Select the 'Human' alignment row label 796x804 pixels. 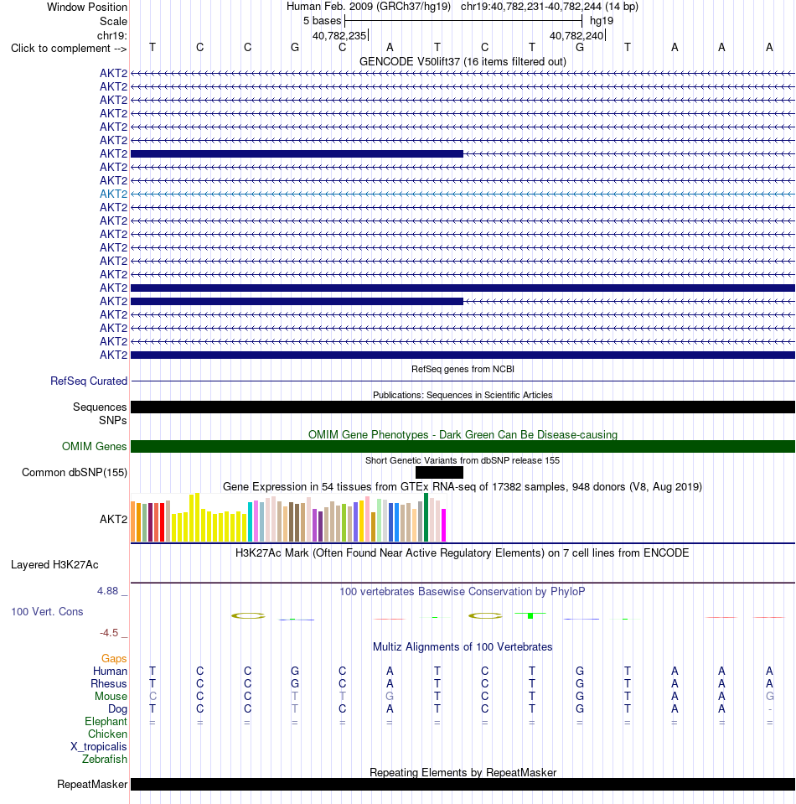(x=111, y=672)
